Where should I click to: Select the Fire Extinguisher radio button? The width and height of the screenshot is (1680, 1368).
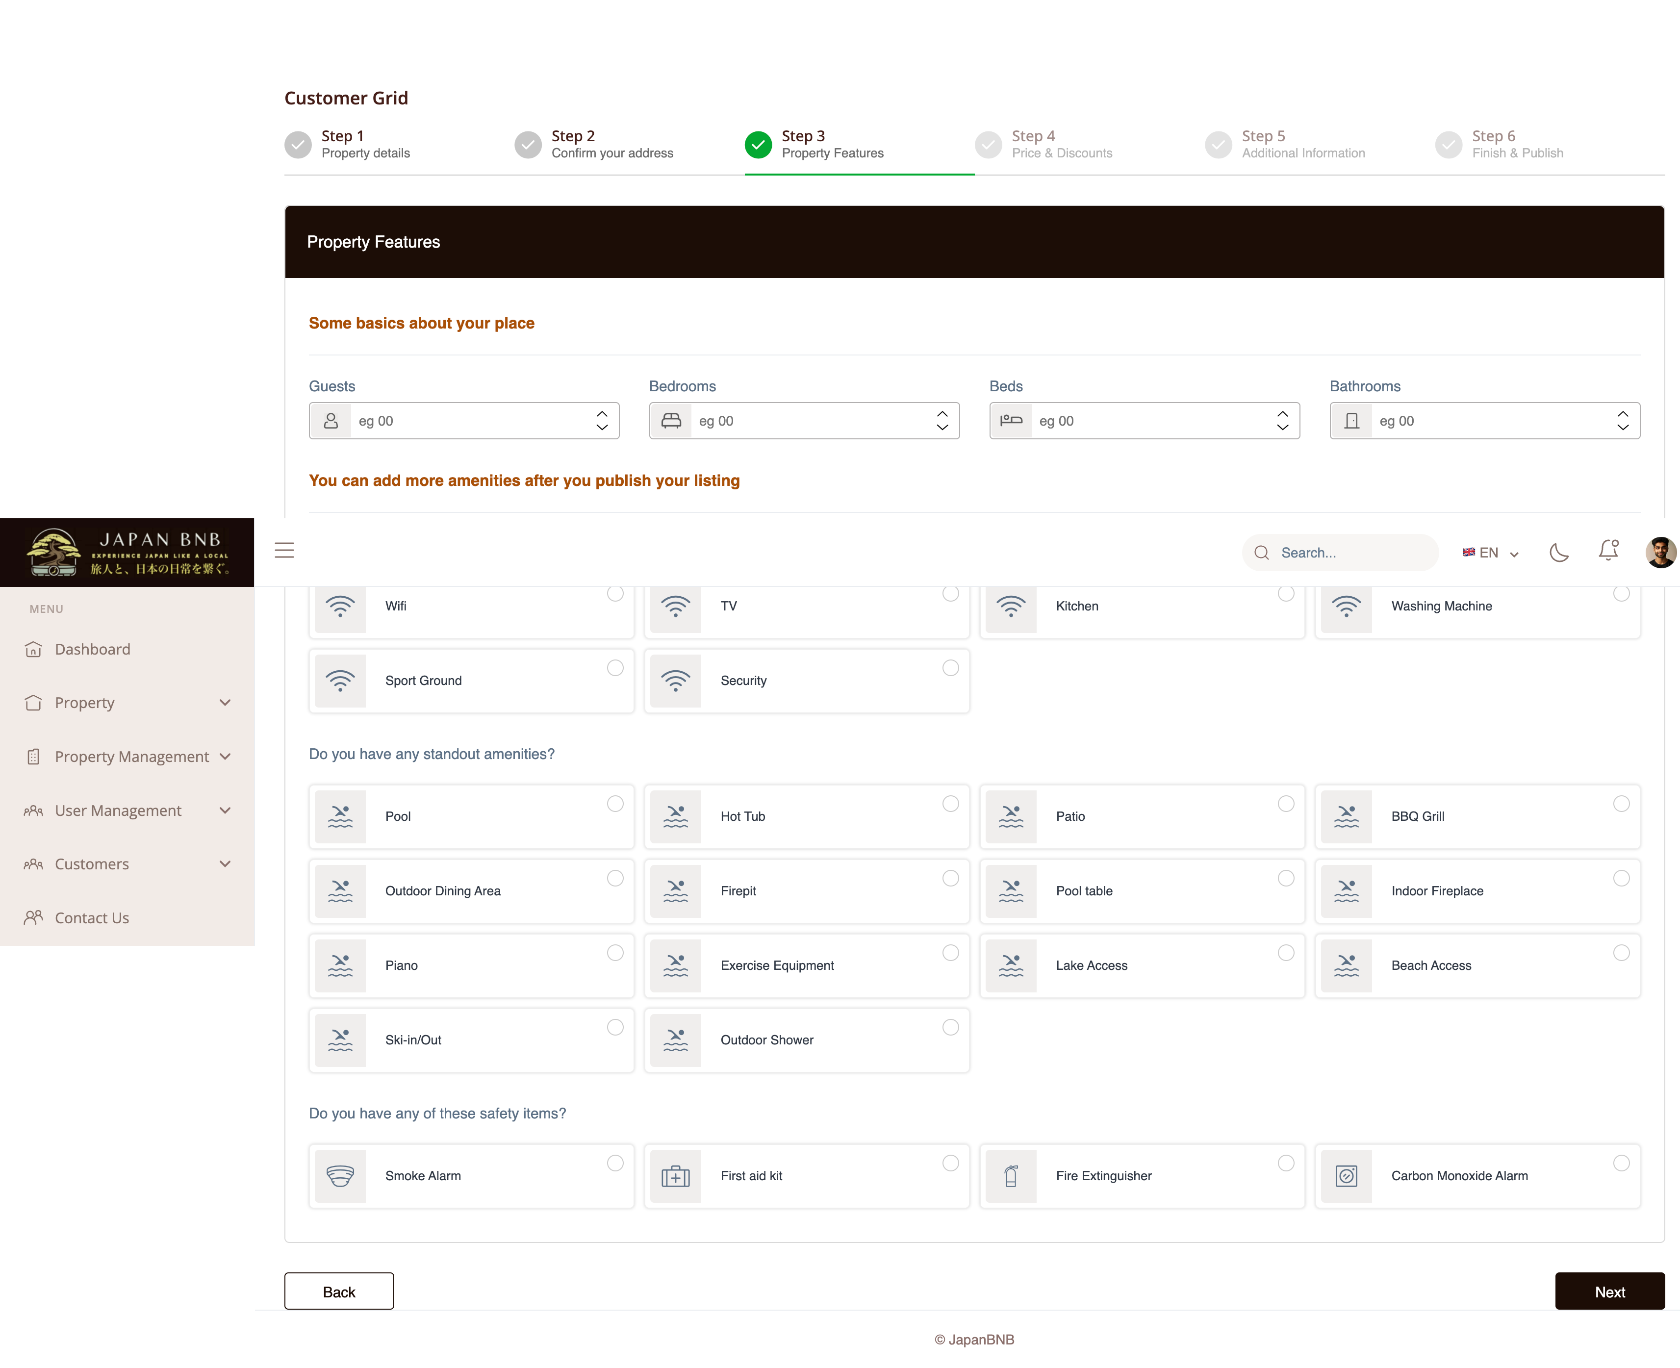pyautogui.click(x=1286, y=1163)
